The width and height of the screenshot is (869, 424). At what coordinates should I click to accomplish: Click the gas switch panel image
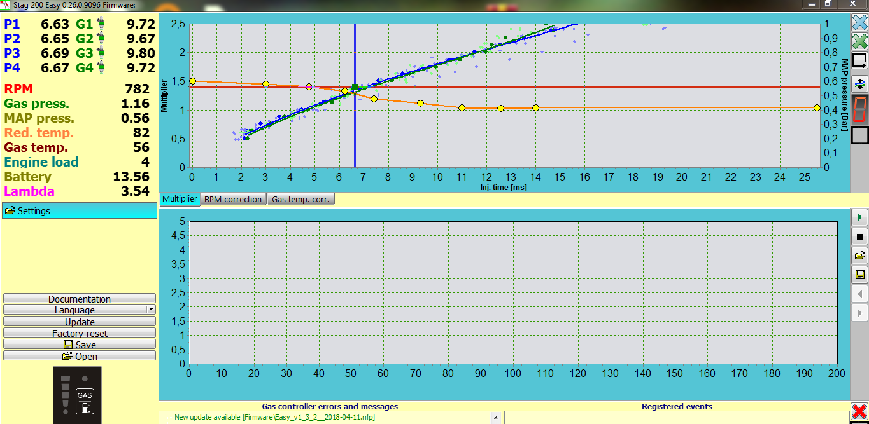pos(77,395)
